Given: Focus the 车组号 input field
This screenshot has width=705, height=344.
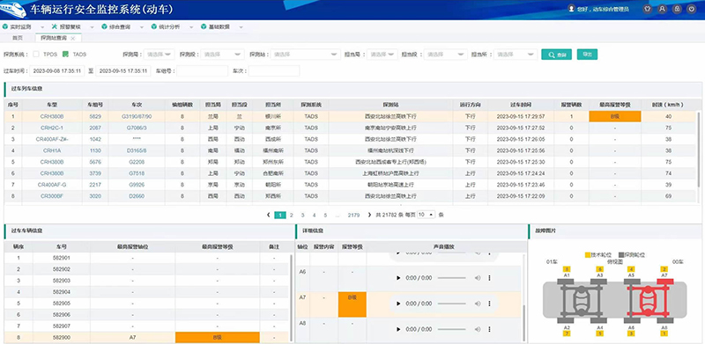Looking at the screenshot, I should [x=202, y=70].
